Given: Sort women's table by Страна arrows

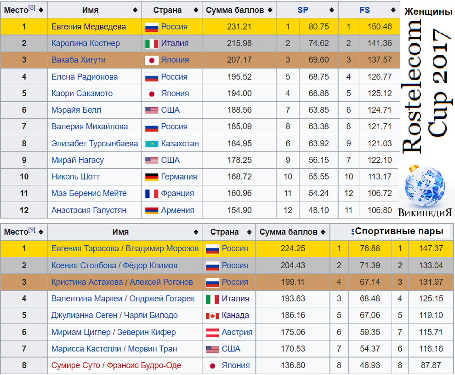Looking at the screenshot, I should tap(196, 10).
